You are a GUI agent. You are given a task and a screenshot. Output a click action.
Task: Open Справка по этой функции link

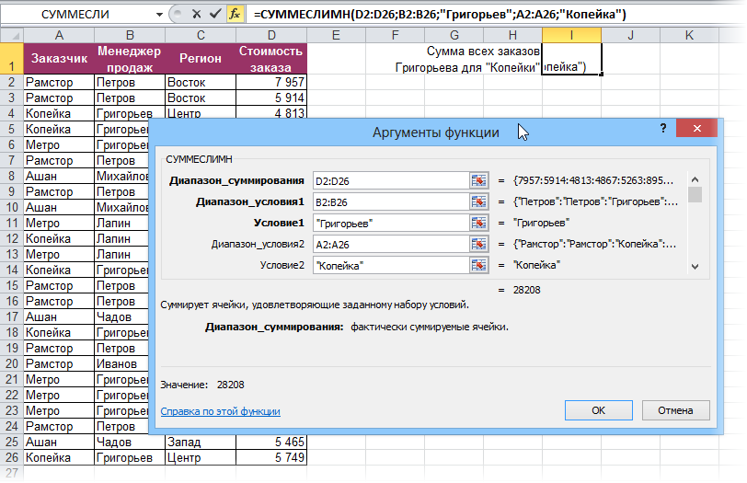point(220,412)
